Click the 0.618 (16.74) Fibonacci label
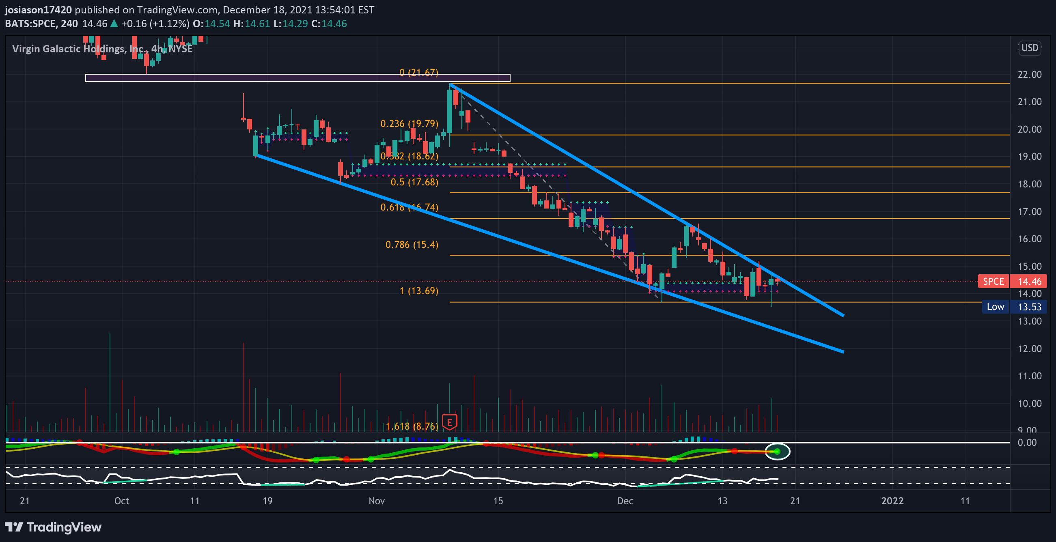The image size is (1056, 542). click(409, 207)
